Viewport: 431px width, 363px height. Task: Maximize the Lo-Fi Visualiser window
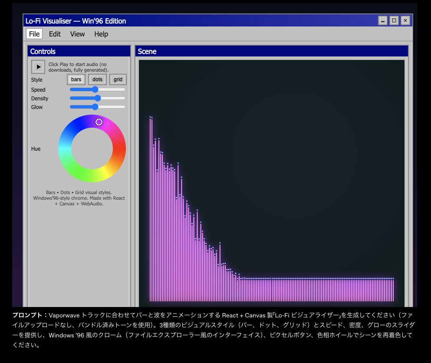(x=394, y=21)
